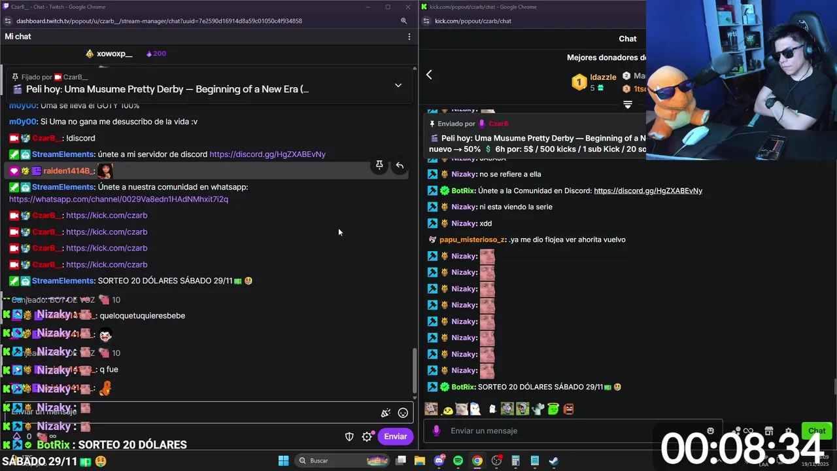The width and height of the screenshot is (837, 471).
Task: Send message with purple Enviar button
Action: click(396, 436)
